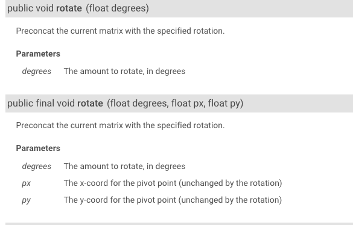Click the italic degrees parameter under first method
Image resolution: width=353 pixels, height=225 pixels.
tap(37, 72)
